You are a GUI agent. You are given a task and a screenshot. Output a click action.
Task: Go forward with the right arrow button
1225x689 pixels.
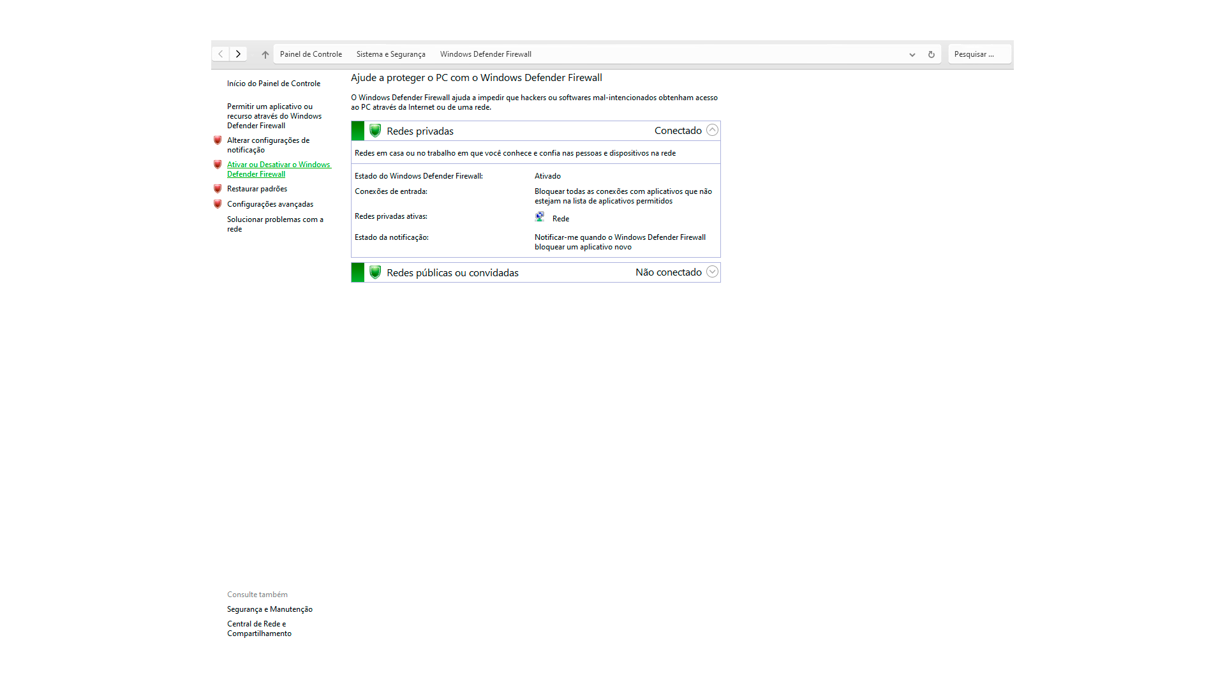pyautogui.click(x=238, y=54)
